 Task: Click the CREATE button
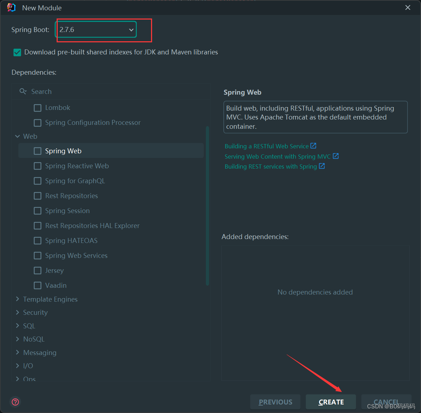tap(331, 402)
